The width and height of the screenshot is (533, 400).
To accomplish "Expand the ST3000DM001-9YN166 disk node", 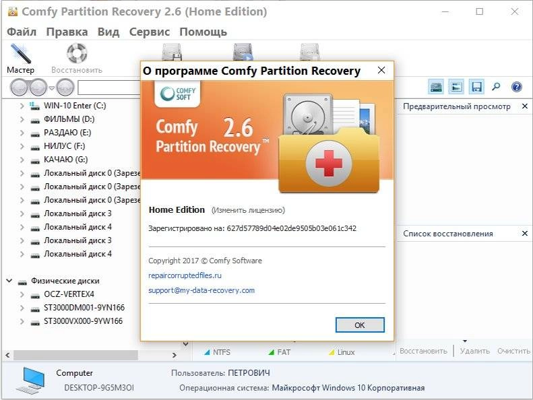I will tap(22, 308).
